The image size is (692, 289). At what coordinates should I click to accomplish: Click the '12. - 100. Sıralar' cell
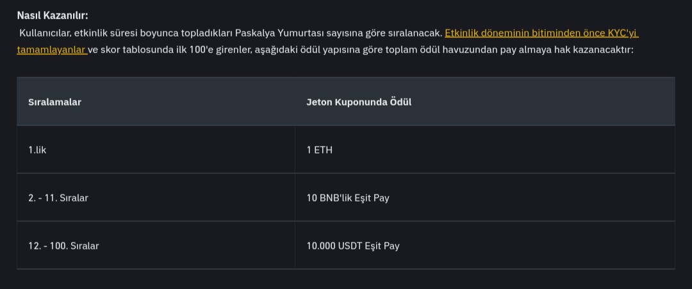(156, 246)
